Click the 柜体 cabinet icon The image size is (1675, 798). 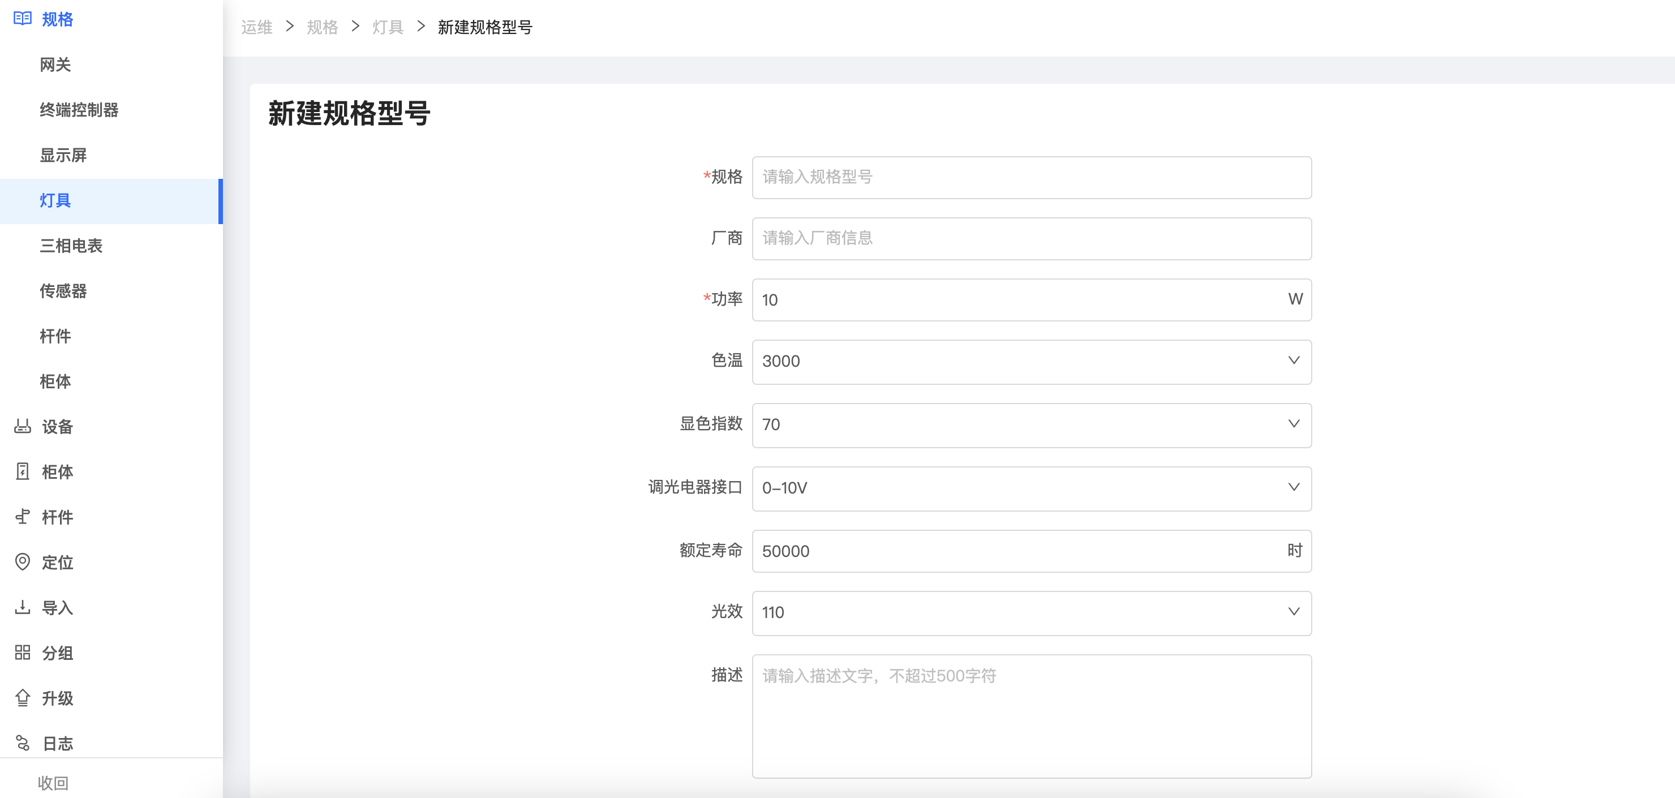pos(23,471)
